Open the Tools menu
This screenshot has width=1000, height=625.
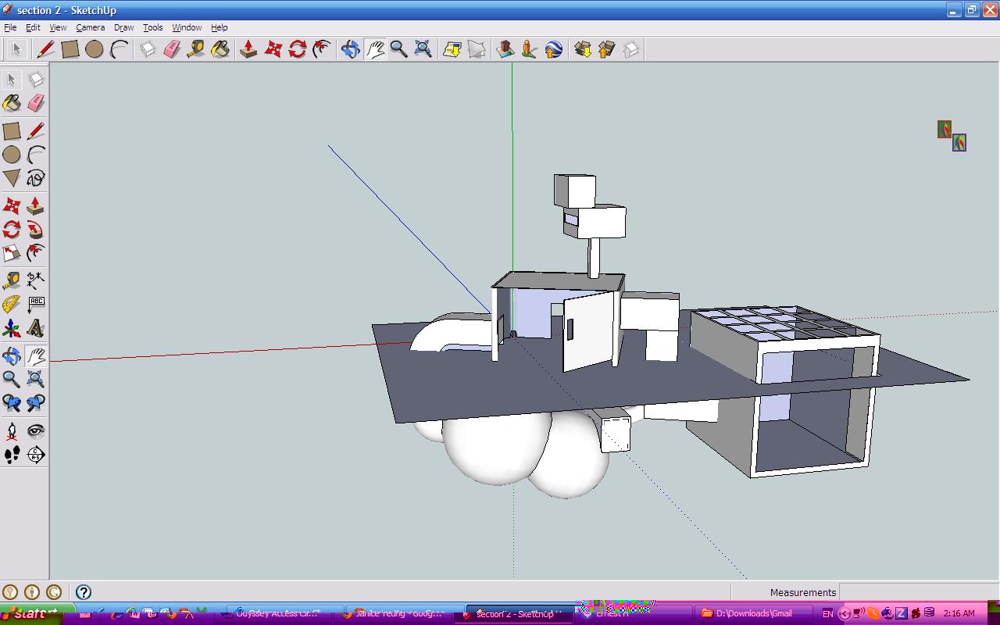point(152,27)
